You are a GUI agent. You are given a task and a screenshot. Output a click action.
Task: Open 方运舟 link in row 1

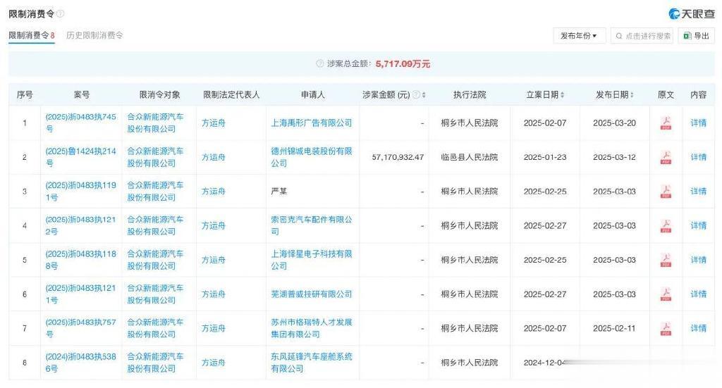tap(213, 123)
